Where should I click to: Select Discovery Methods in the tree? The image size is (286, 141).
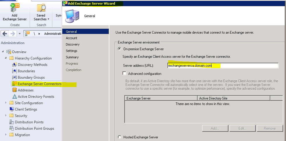(33, 65)
